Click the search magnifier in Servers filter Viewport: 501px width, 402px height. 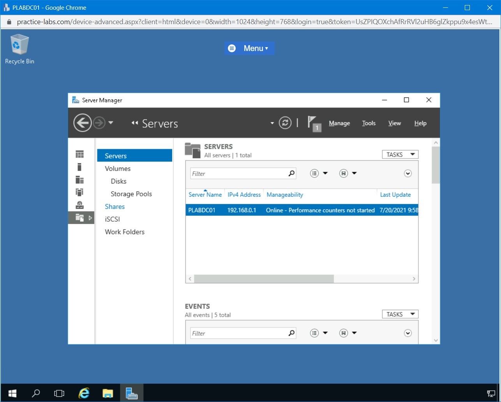(291, 173)
